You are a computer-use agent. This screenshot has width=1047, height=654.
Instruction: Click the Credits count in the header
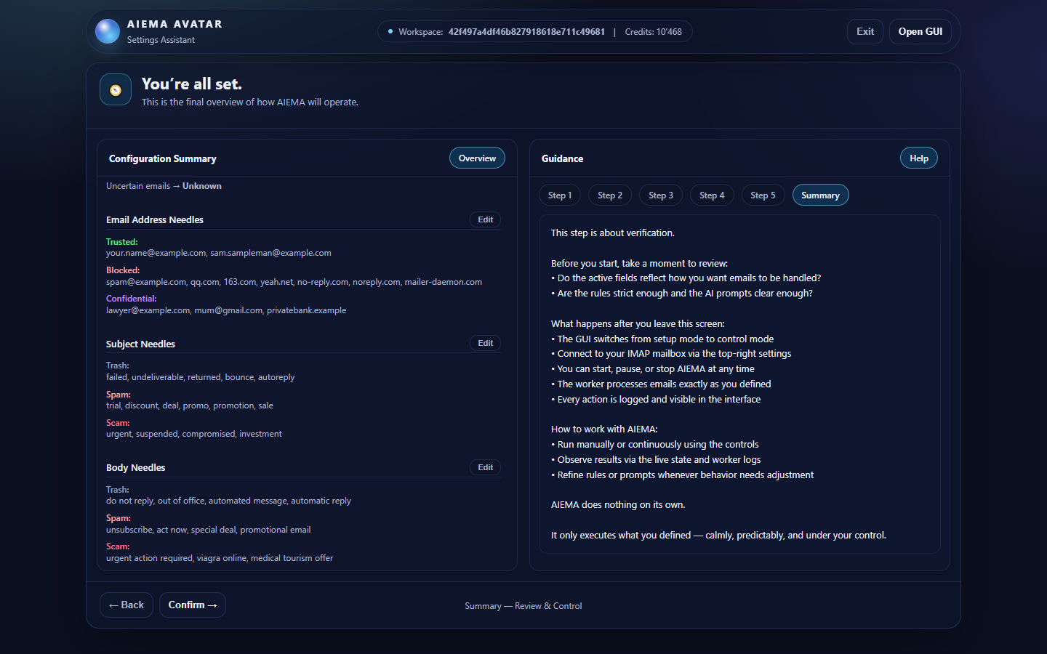coord(653,32)
